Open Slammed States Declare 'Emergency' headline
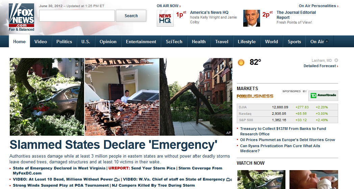 [113, 144]
